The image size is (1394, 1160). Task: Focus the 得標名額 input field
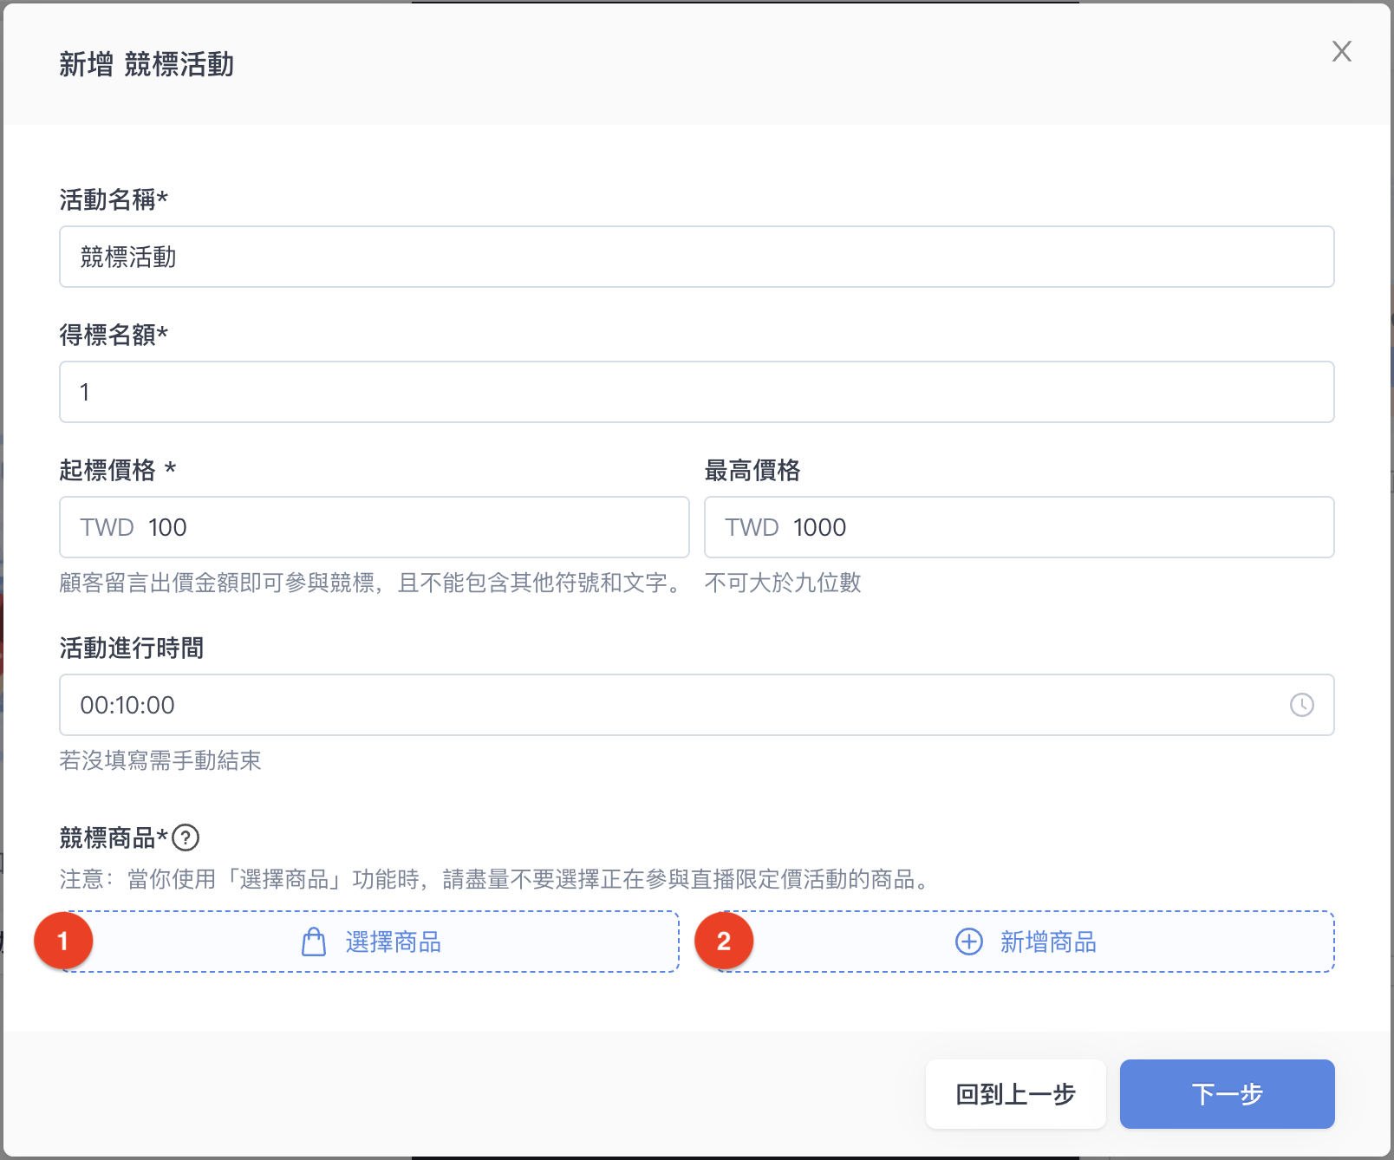pos(696,392)
